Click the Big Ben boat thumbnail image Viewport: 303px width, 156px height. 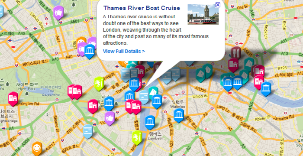pyautogui.click(x=203, y=15)
